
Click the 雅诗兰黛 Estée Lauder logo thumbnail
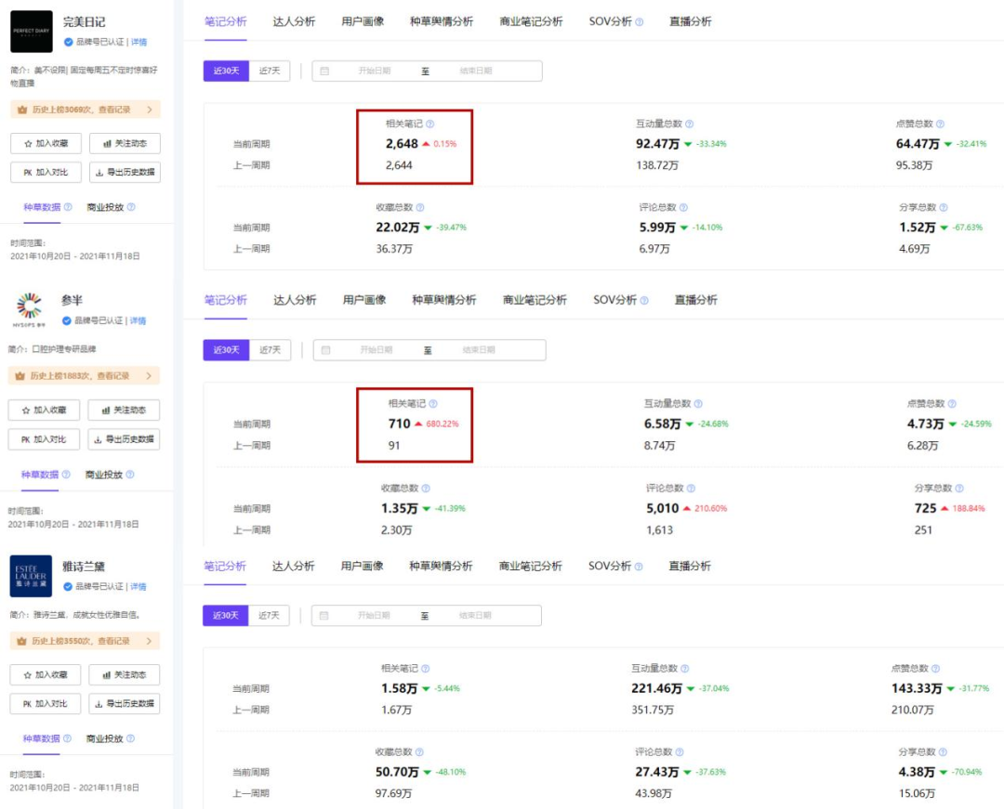coord(31,576)
